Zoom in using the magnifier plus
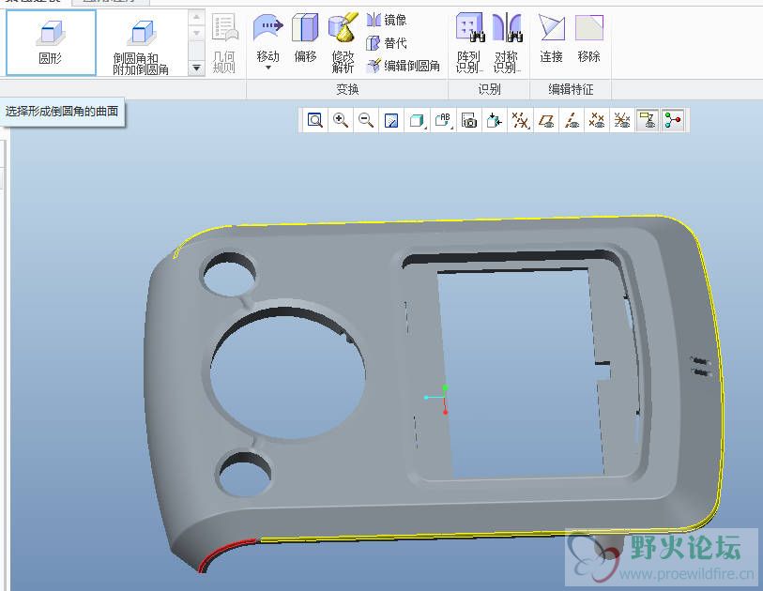 [x=341, y=120]
